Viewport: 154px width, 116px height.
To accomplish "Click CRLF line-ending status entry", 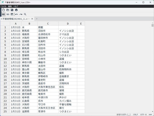I will click(x=135, y=114).
